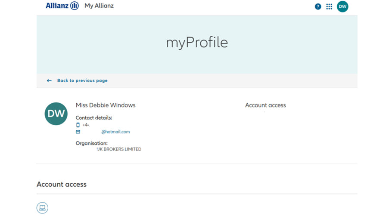Viewport: 389px width, 216px height.
Task: Open the DW user avatar menu in header
Action: 342,6
